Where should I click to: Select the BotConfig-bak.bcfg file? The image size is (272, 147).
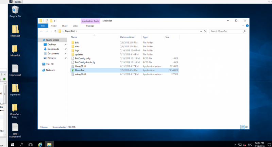[x=124, y=62]
